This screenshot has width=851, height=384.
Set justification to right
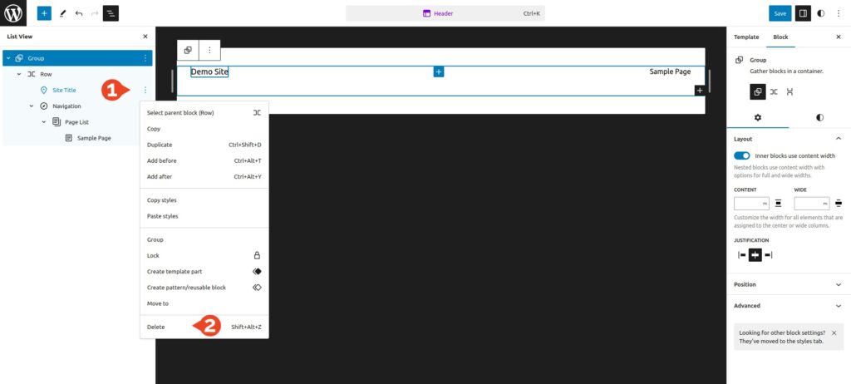coord(768,254)
